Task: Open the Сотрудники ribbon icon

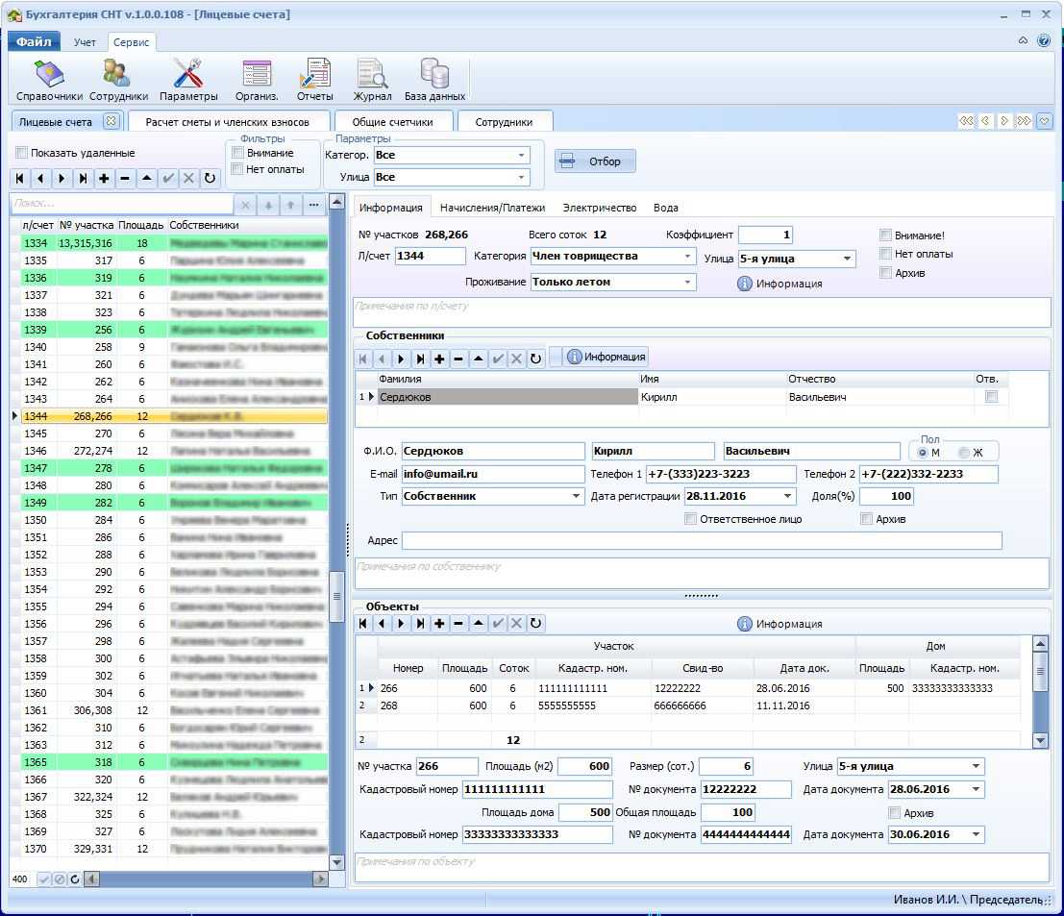Action: click(x=118, y=80)
